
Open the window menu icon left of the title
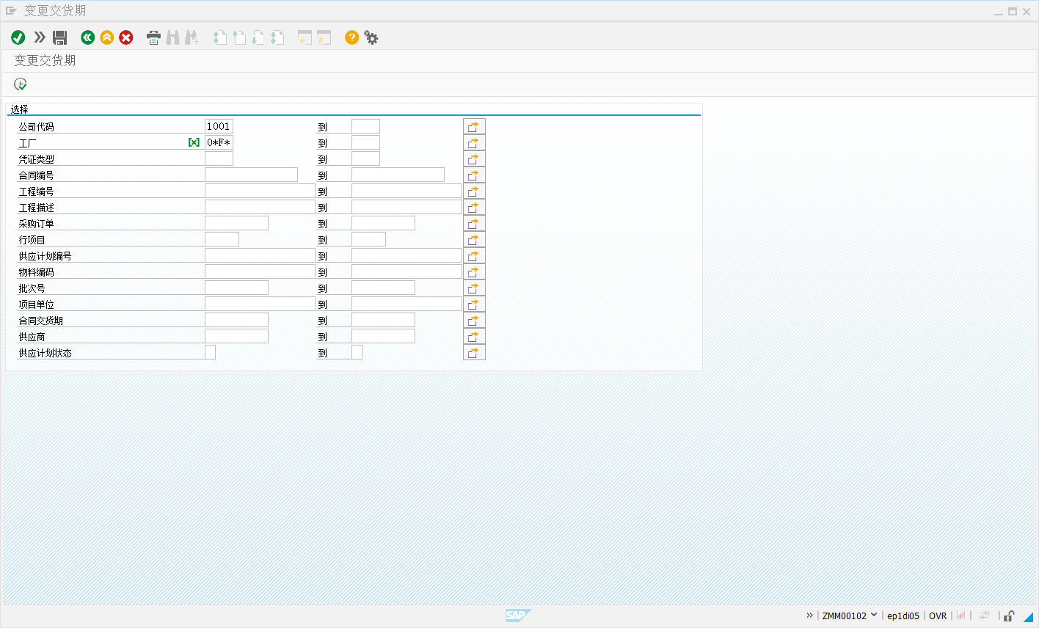click(11, 11)
